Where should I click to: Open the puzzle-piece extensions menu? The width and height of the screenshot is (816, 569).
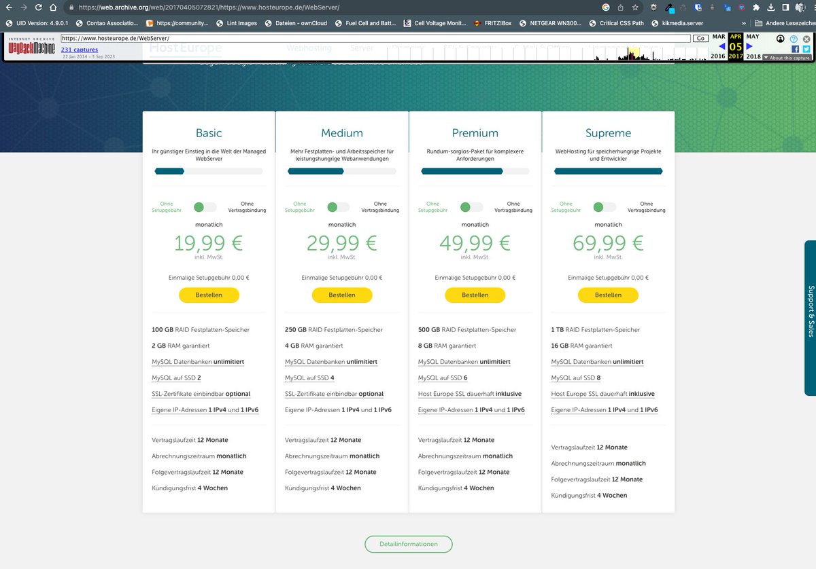tap(755, 7)
